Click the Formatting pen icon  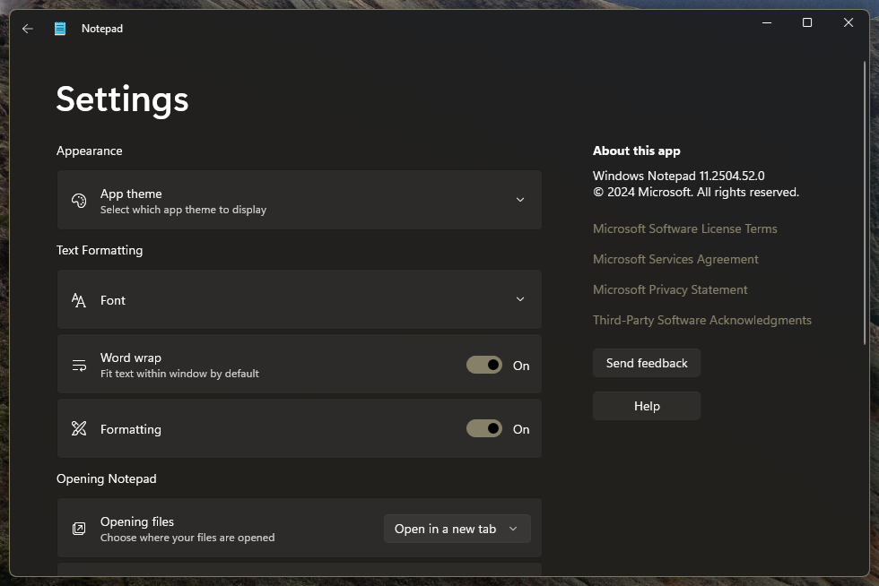click(79, 429)
